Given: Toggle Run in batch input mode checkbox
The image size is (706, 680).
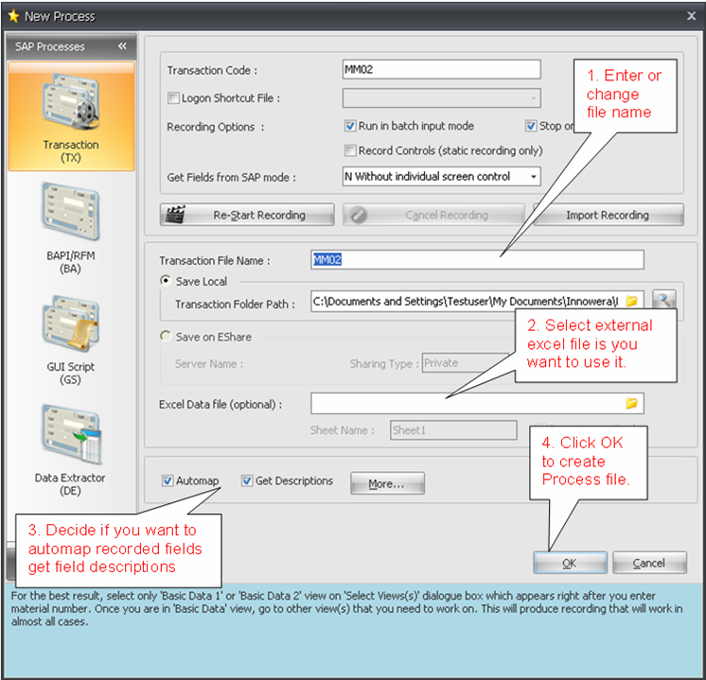Looking at the screenshot, I should 350,126.
